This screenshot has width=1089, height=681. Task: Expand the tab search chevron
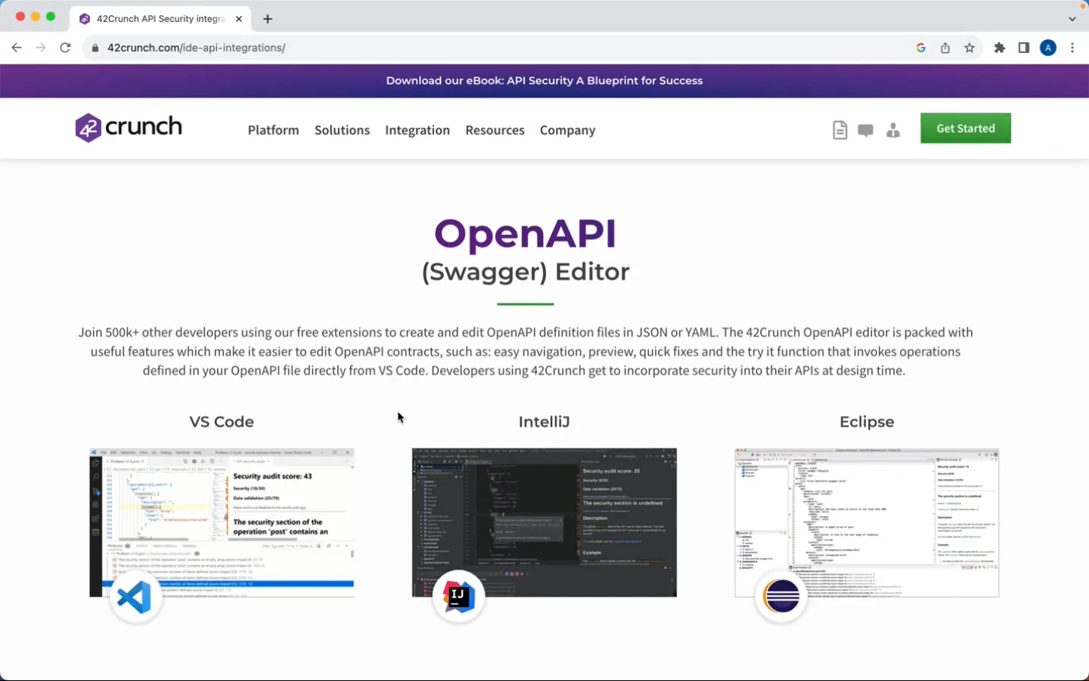click(1072, 19)
